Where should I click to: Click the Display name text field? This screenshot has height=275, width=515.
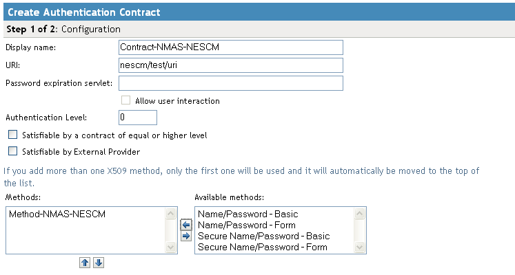tap(231, 47)
